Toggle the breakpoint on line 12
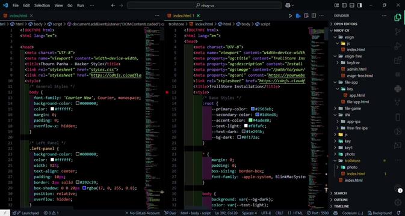 pos(167,92)
